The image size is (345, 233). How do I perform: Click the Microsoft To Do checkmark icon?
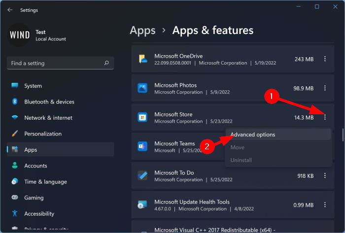[x=142, y=176]
